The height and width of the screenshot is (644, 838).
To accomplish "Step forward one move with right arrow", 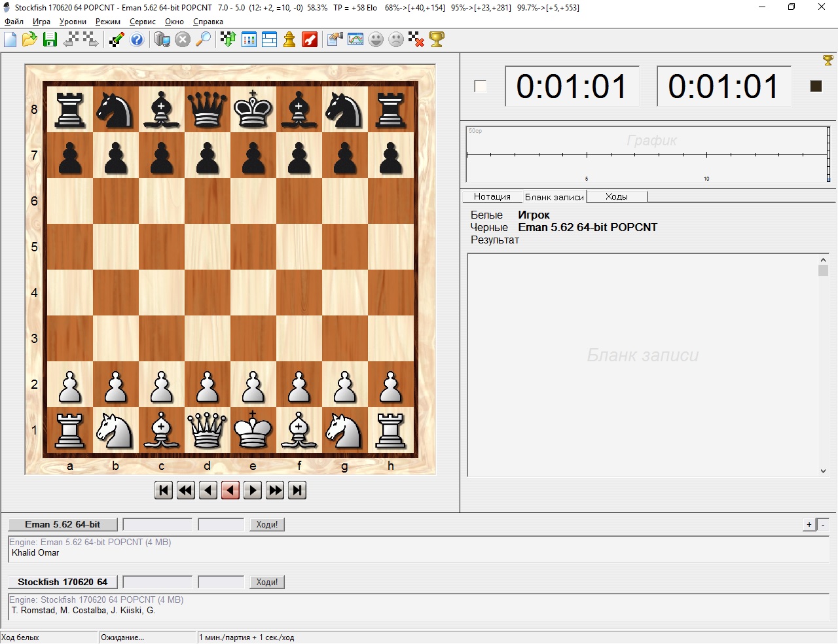I will pos(253,490).
